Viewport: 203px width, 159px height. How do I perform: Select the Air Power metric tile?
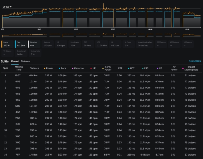[x=129, y=43]
